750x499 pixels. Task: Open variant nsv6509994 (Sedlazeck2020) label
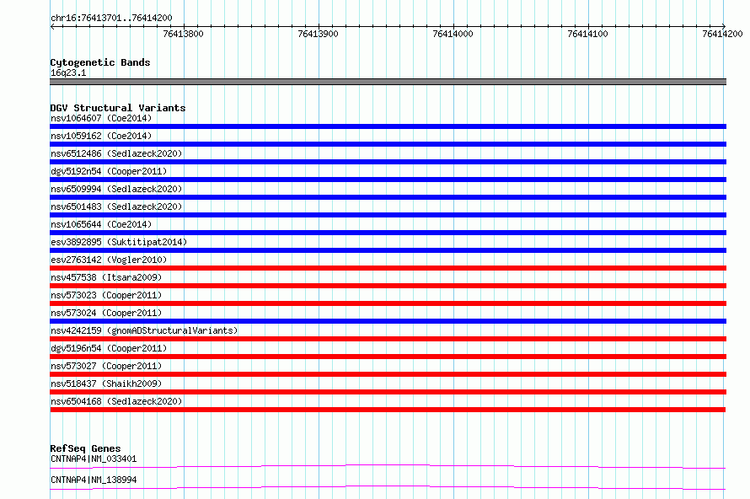[x=116, y=189]
